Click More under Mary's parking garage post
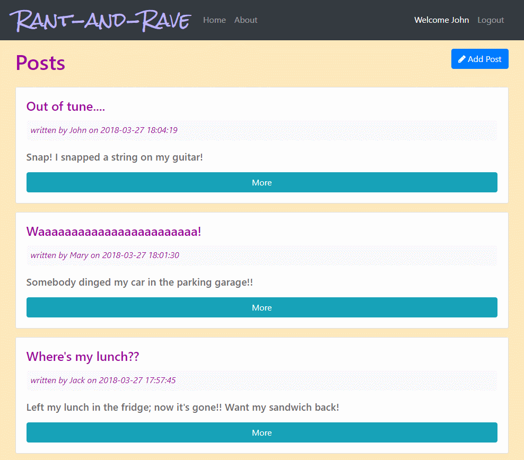The image size is (524, 460). [x=261, y=307]
